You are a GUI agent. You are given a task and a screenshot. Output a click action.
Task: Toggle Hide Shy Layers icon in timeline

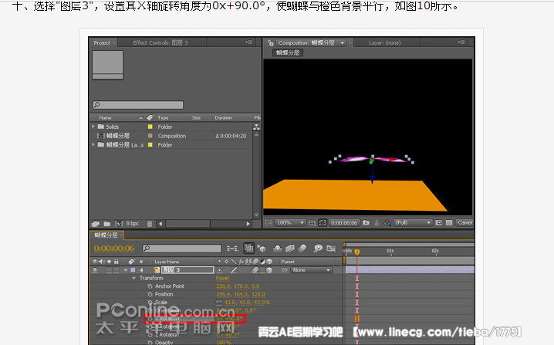click(277, 249)
